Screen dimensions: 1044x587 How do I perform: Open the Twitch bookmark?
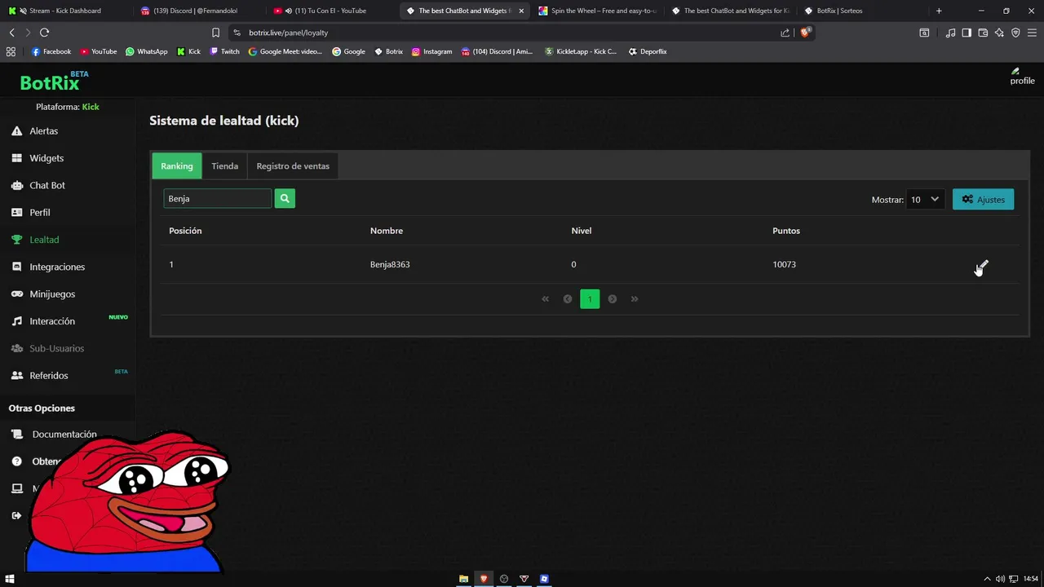(x=225, y=51)
